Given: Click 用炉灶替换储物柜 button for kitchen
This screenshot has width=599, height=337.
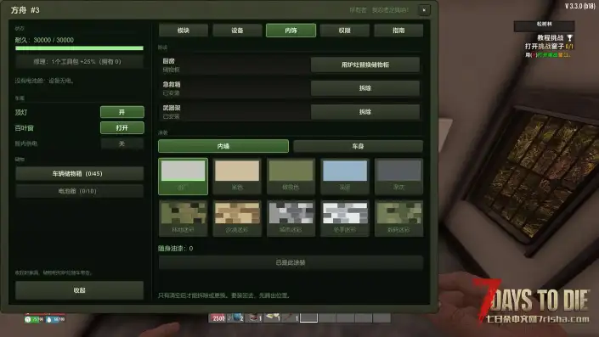Looking at the screenshot, I should click(x=365, y=65).
